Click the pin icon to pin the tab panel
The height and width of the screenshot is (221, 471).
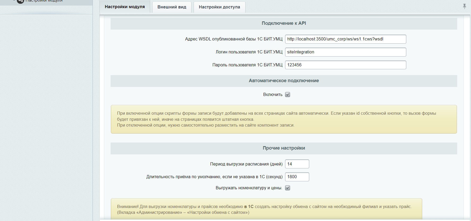click(464, 6)
